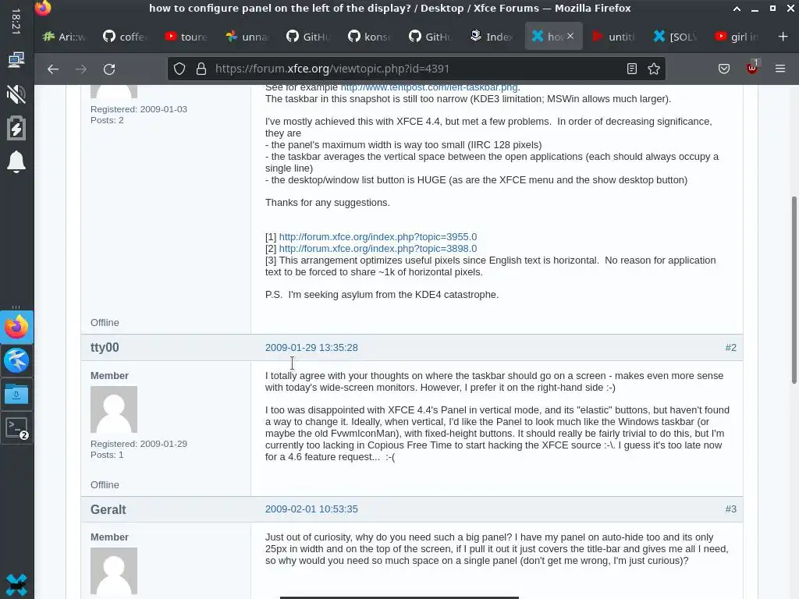Open the uBlock extension icon

[x=752, y=68]
